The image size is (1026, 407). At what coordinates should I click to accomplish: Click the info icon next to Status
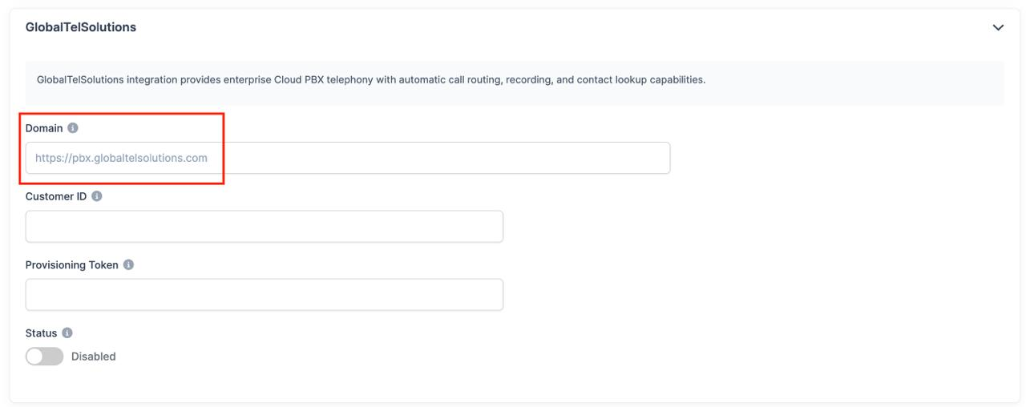click(67, 333)
